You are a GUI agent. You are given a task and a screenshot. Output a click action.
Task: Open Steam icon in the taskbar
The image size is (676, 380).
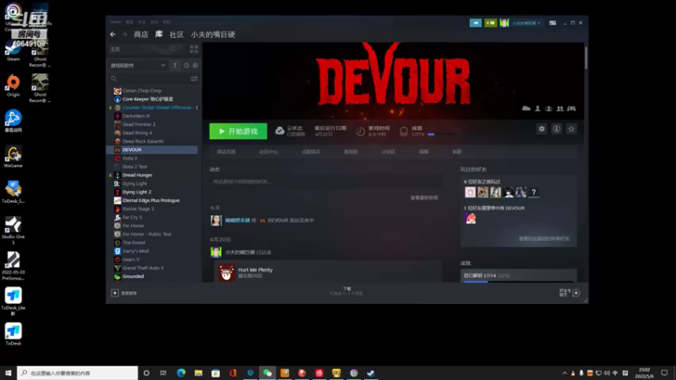click(x=371, y=373)
